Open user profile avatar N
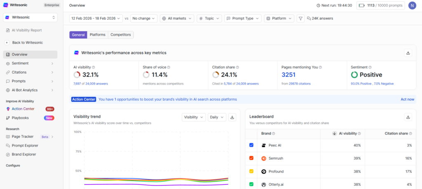 point(412,5)
